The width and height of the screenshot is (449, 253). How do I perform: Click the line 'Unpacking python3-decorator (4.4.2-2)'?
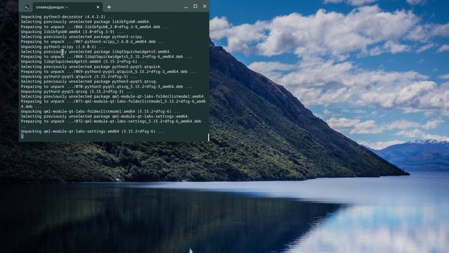pos(67,17)
